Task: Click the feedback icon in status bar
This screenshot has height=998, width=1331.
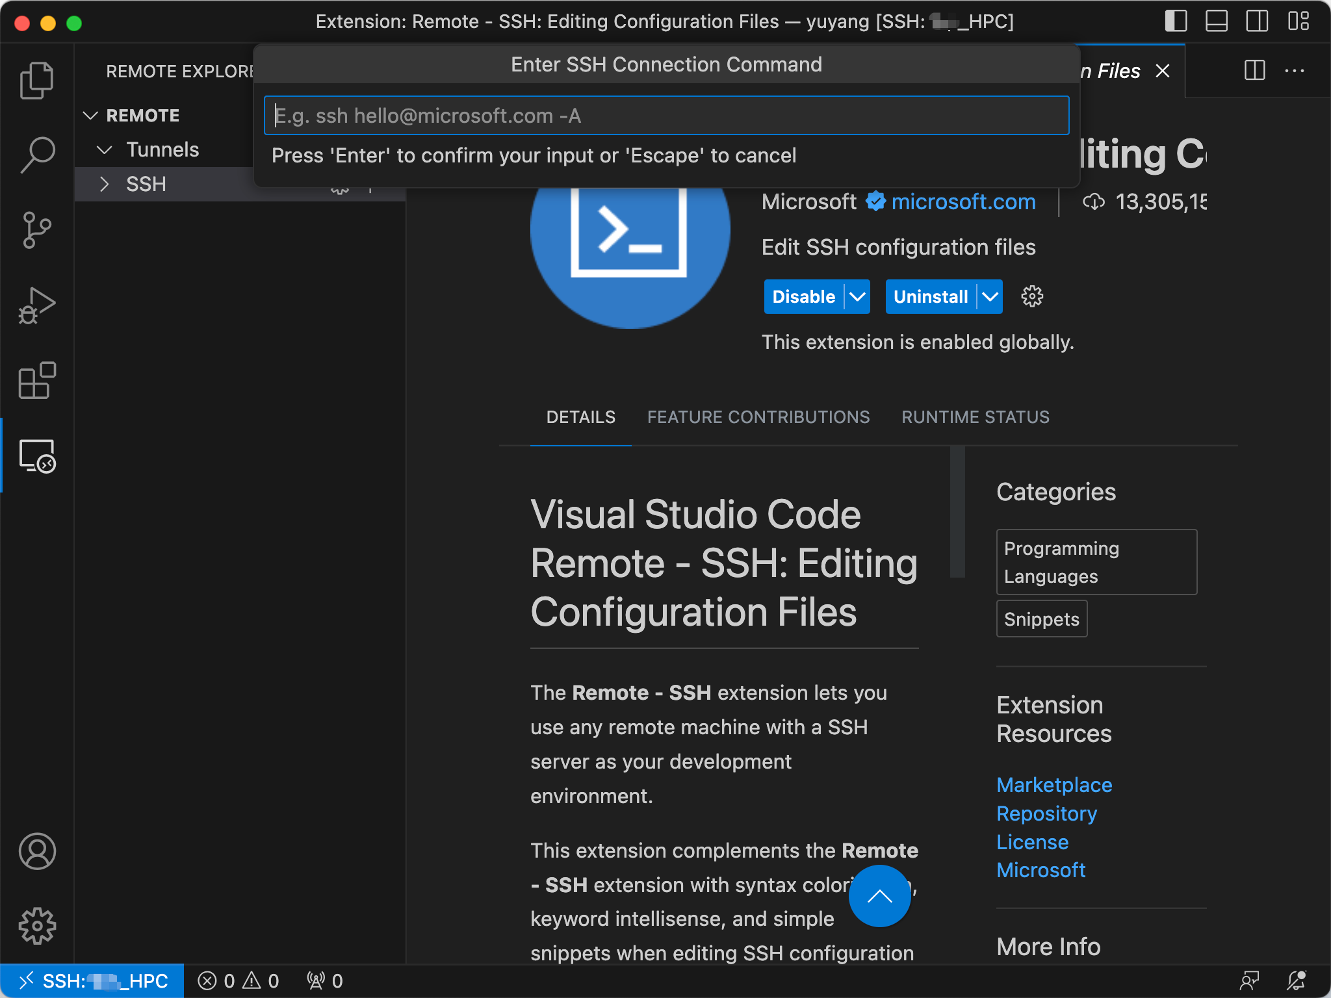Action: click(1249, 981)
